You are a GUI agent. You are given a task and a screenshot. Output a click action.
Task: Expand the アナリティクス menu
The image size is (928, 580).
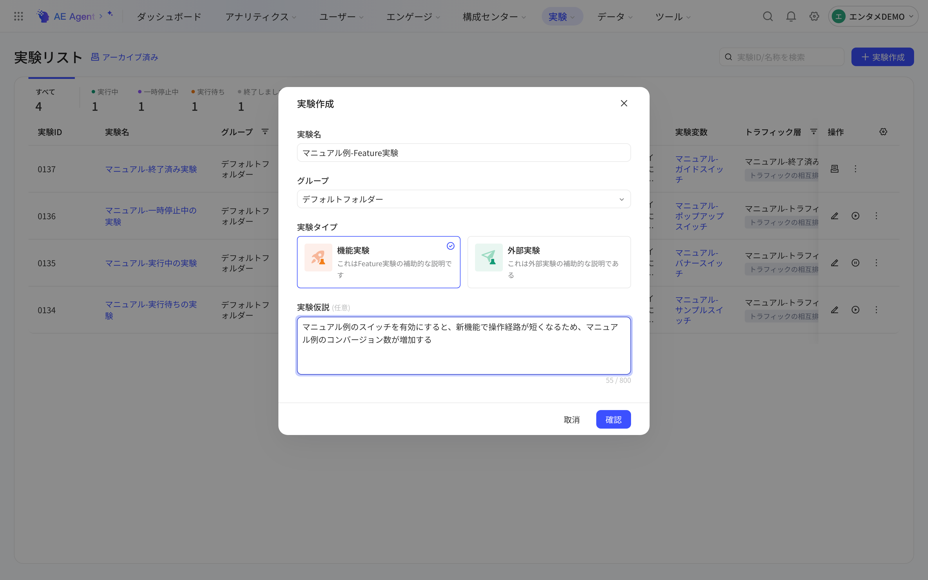tap(261, 17)
